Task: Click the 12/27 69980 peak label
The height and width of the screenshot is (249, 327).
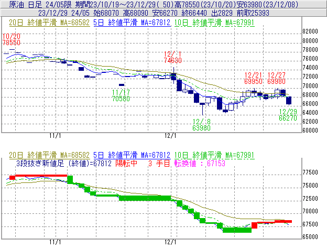Action: tap(276, 78)
